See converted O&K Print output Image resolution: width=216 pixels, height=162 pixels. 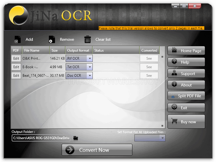coord(149,58)
